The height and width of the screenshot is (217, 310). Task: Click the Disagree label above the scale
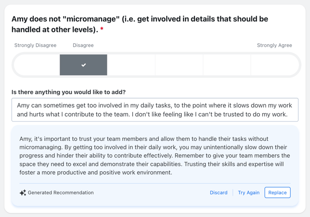83,45
